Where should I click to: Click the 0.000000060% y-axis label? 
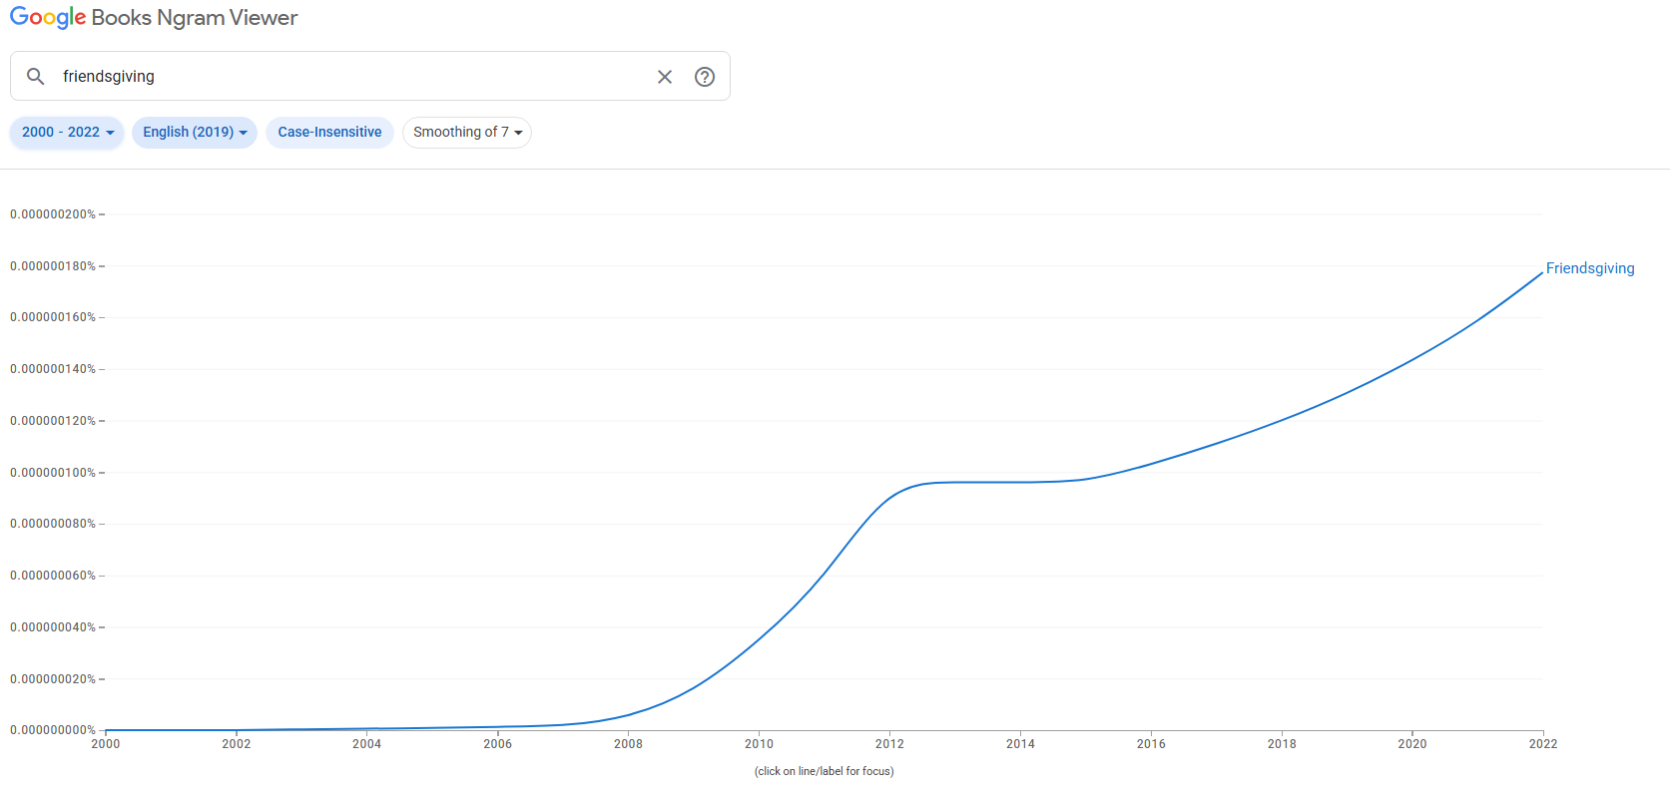tap(53, 576)
